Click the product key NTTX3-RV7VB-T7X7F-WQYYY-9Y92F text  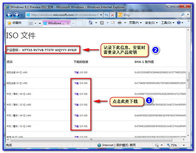[49, 50]
